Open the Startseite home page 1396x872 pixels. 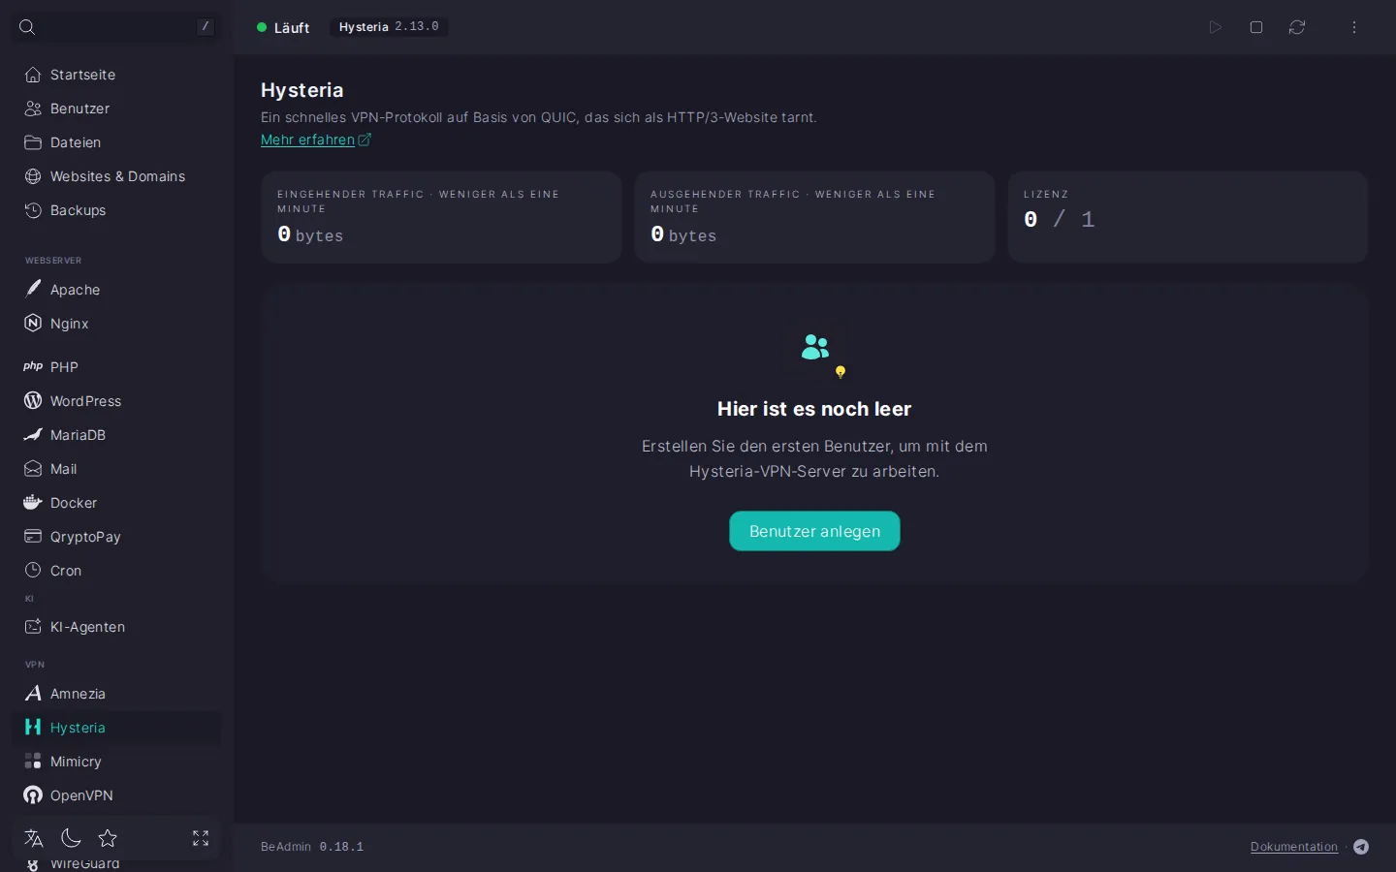pos(116,75)
